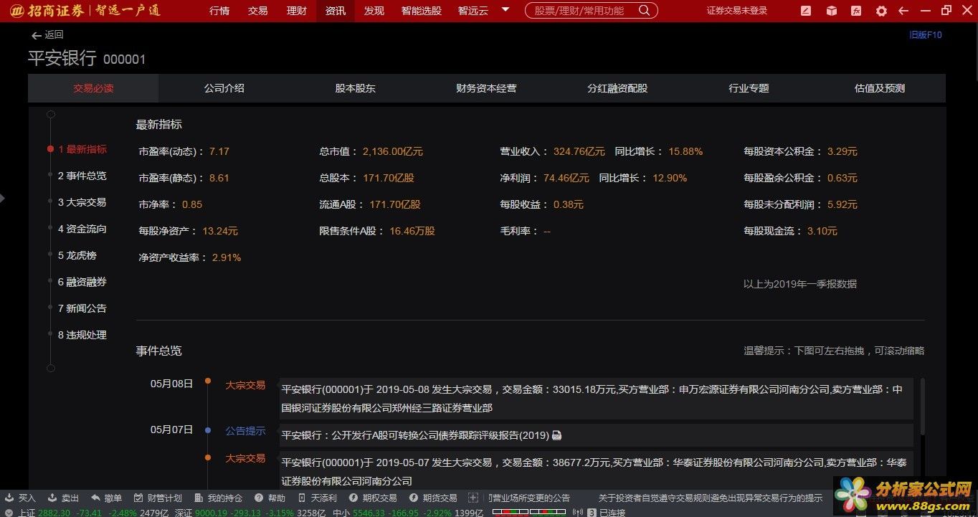The height and width of the screenshot is (517, 978).
Task: Open 公开发行A股可转换公司债券跟踪评级报告 announcement
Action: [415, 435]
